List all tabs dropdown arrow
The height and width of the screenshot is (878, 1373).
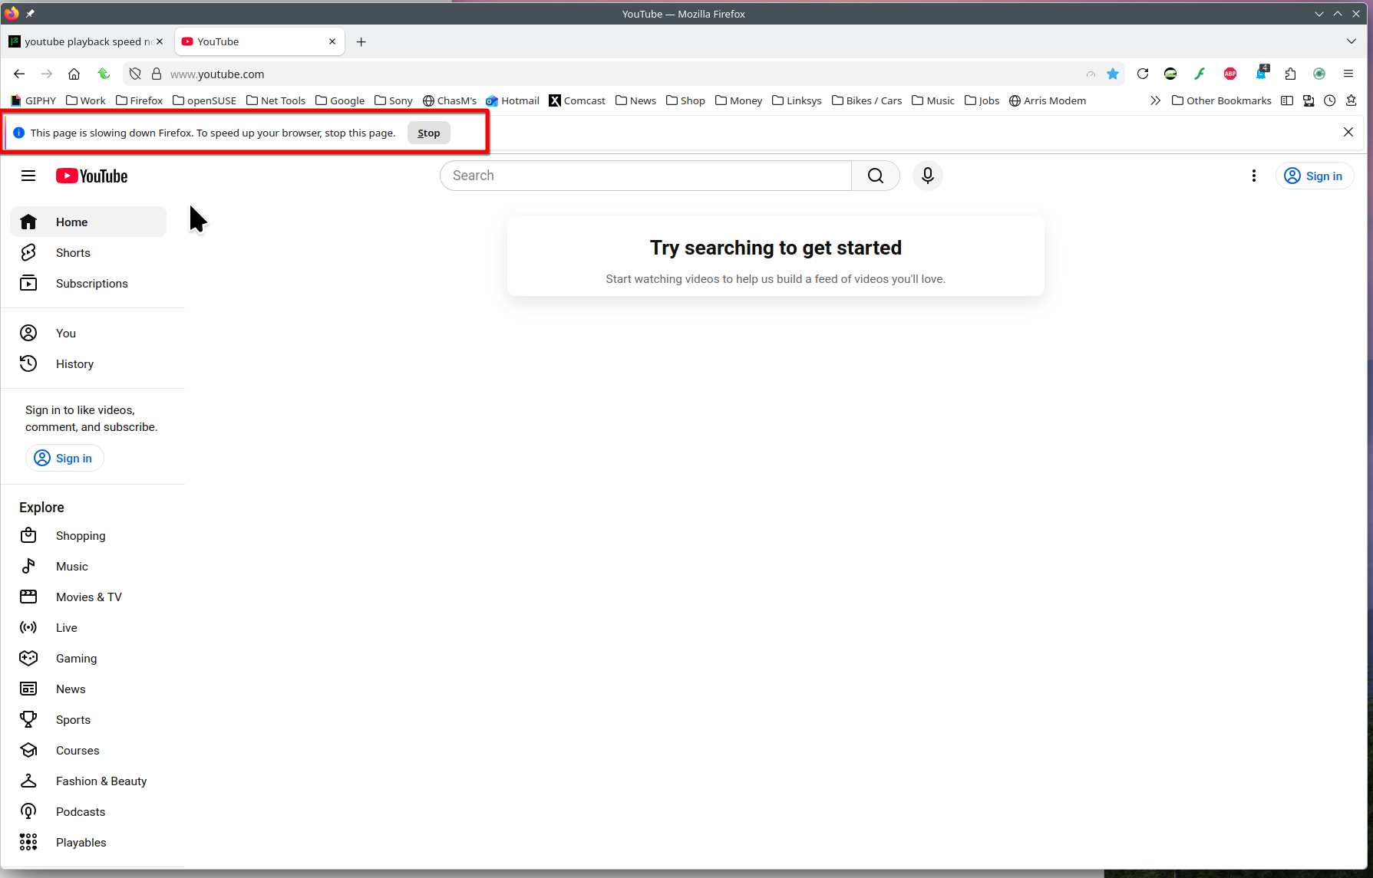coord(1352,41)
